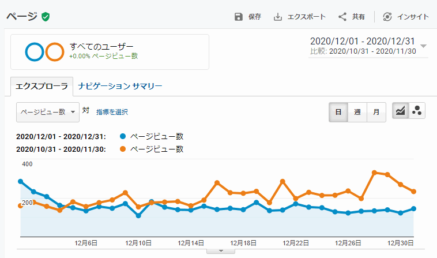Click the 12月22日 axis label
The image size is (437, 258).
[x=296, y=243]
